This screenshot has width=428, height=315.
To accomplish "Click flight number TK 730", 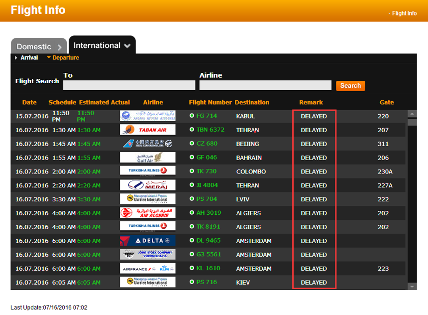I will click(207, 171).
